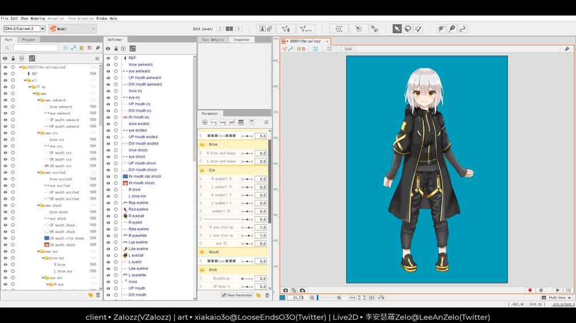Screen dimensions: 576x323
Task: Click the zoom in magnifier icon
Action: (x=339, y=298)
